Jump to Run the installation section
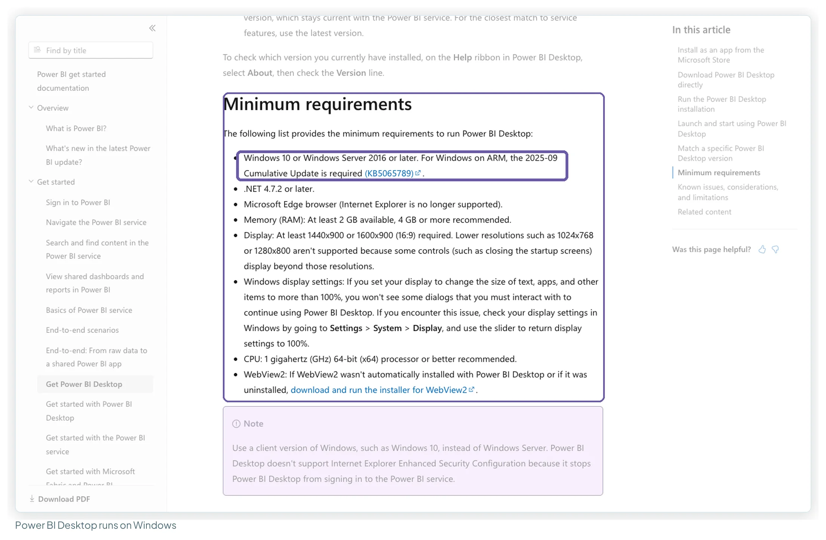The height and width of the screenshot is (540, 826). pyautogui.click(x=722, y=104)
